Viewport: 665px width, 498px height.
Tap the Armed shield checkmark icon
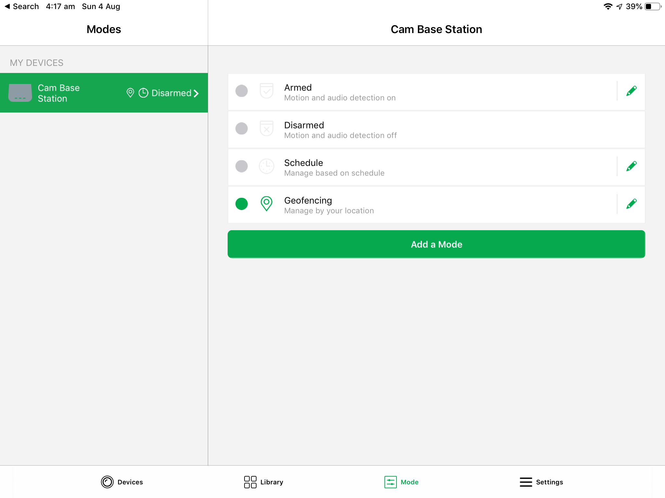pyautogui.click(x=266, y=91)
